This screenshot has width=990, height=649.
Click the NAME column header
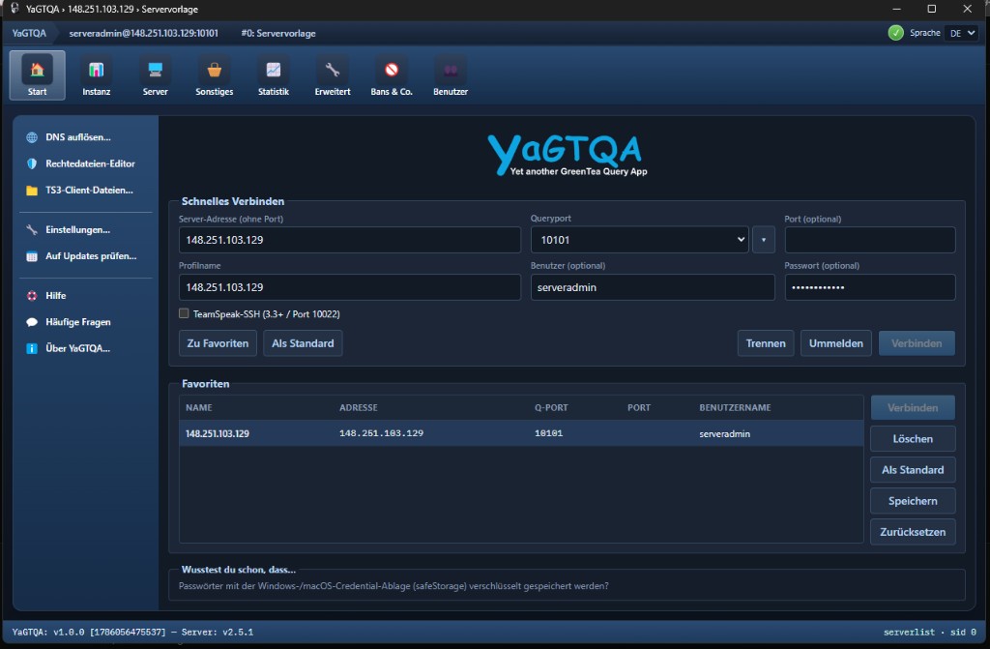tap(199, 407)
